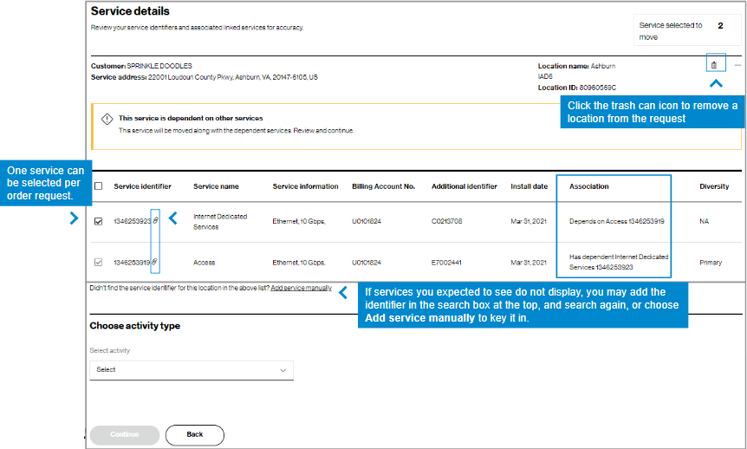Toggle the select-all checkbox in the table header

click(98, 185)
